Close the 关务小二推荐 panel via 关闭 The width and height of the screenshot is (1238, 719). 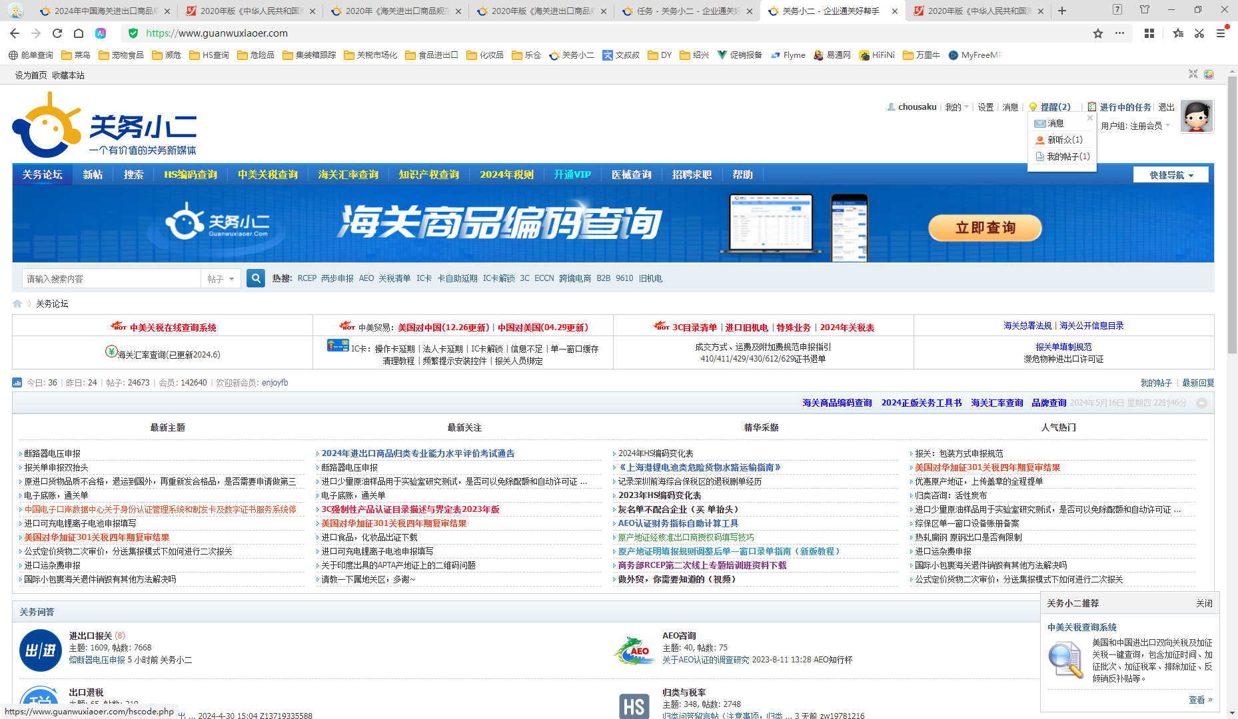1204,603
